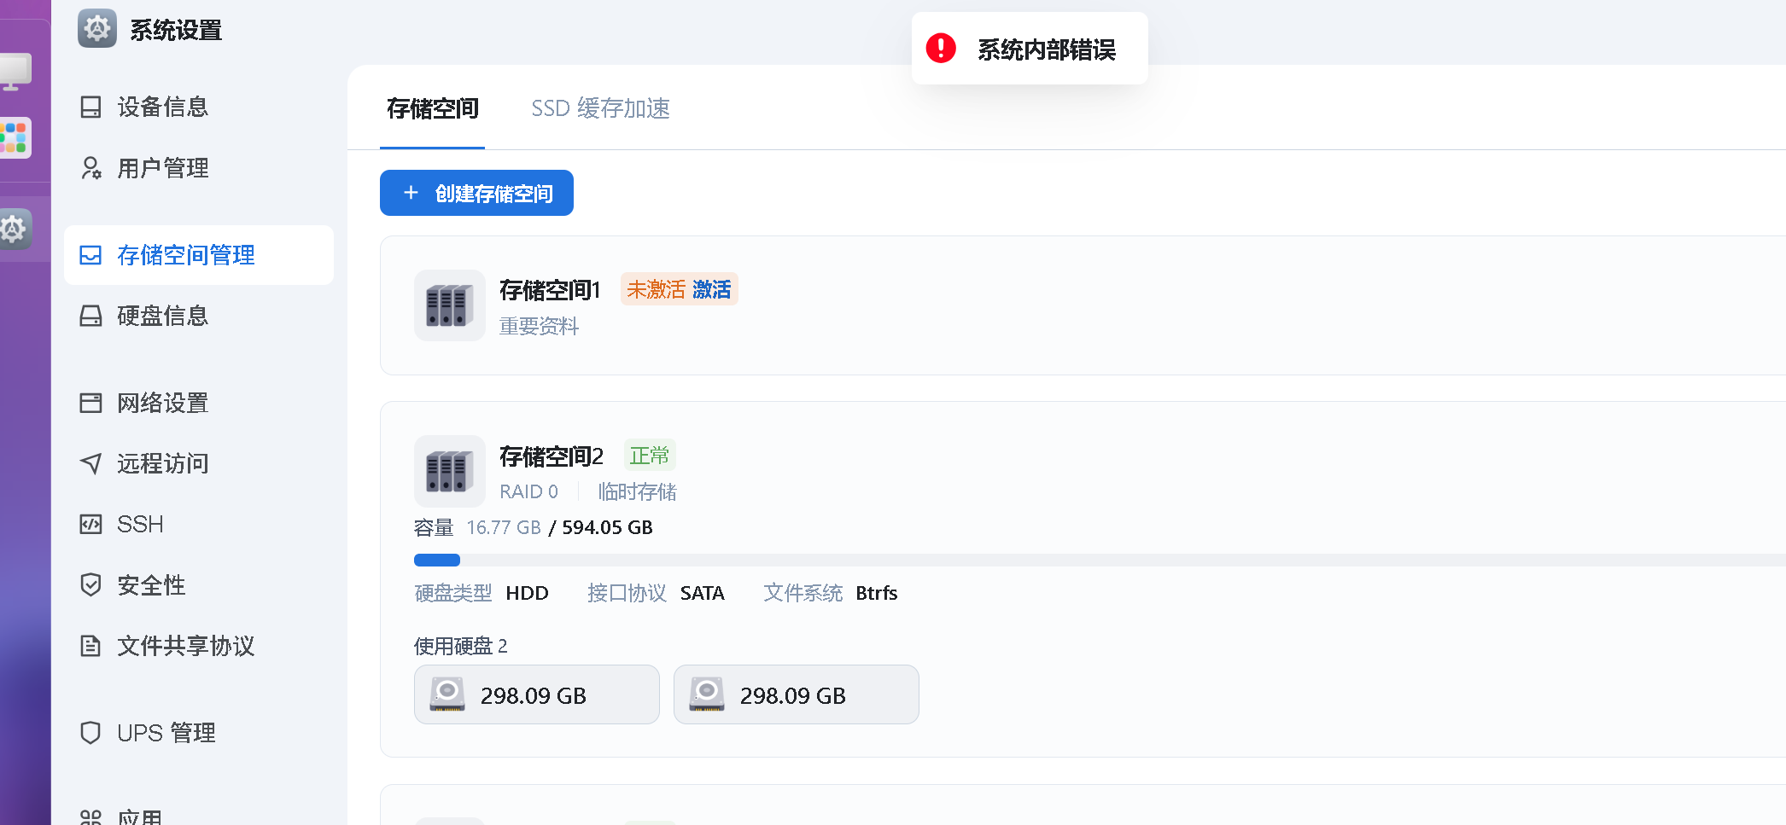1786x825 pixels.
Task: Select the Storage Management (存储空间管理) menu item
Action: coord(199,255)
